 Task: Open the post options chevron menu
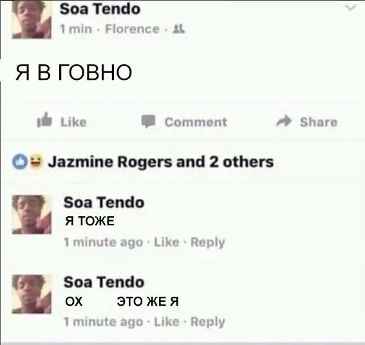point(351,8)
